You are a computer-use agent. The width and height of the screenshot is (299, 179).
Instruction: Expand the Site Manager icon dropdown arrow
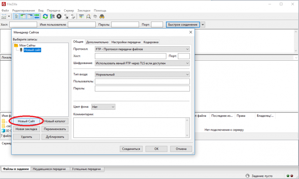point(9,16)
